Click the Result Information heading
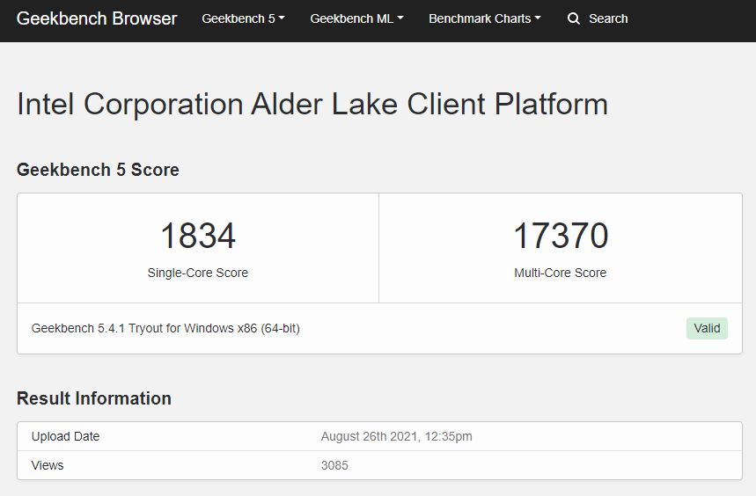 (94, 398)
